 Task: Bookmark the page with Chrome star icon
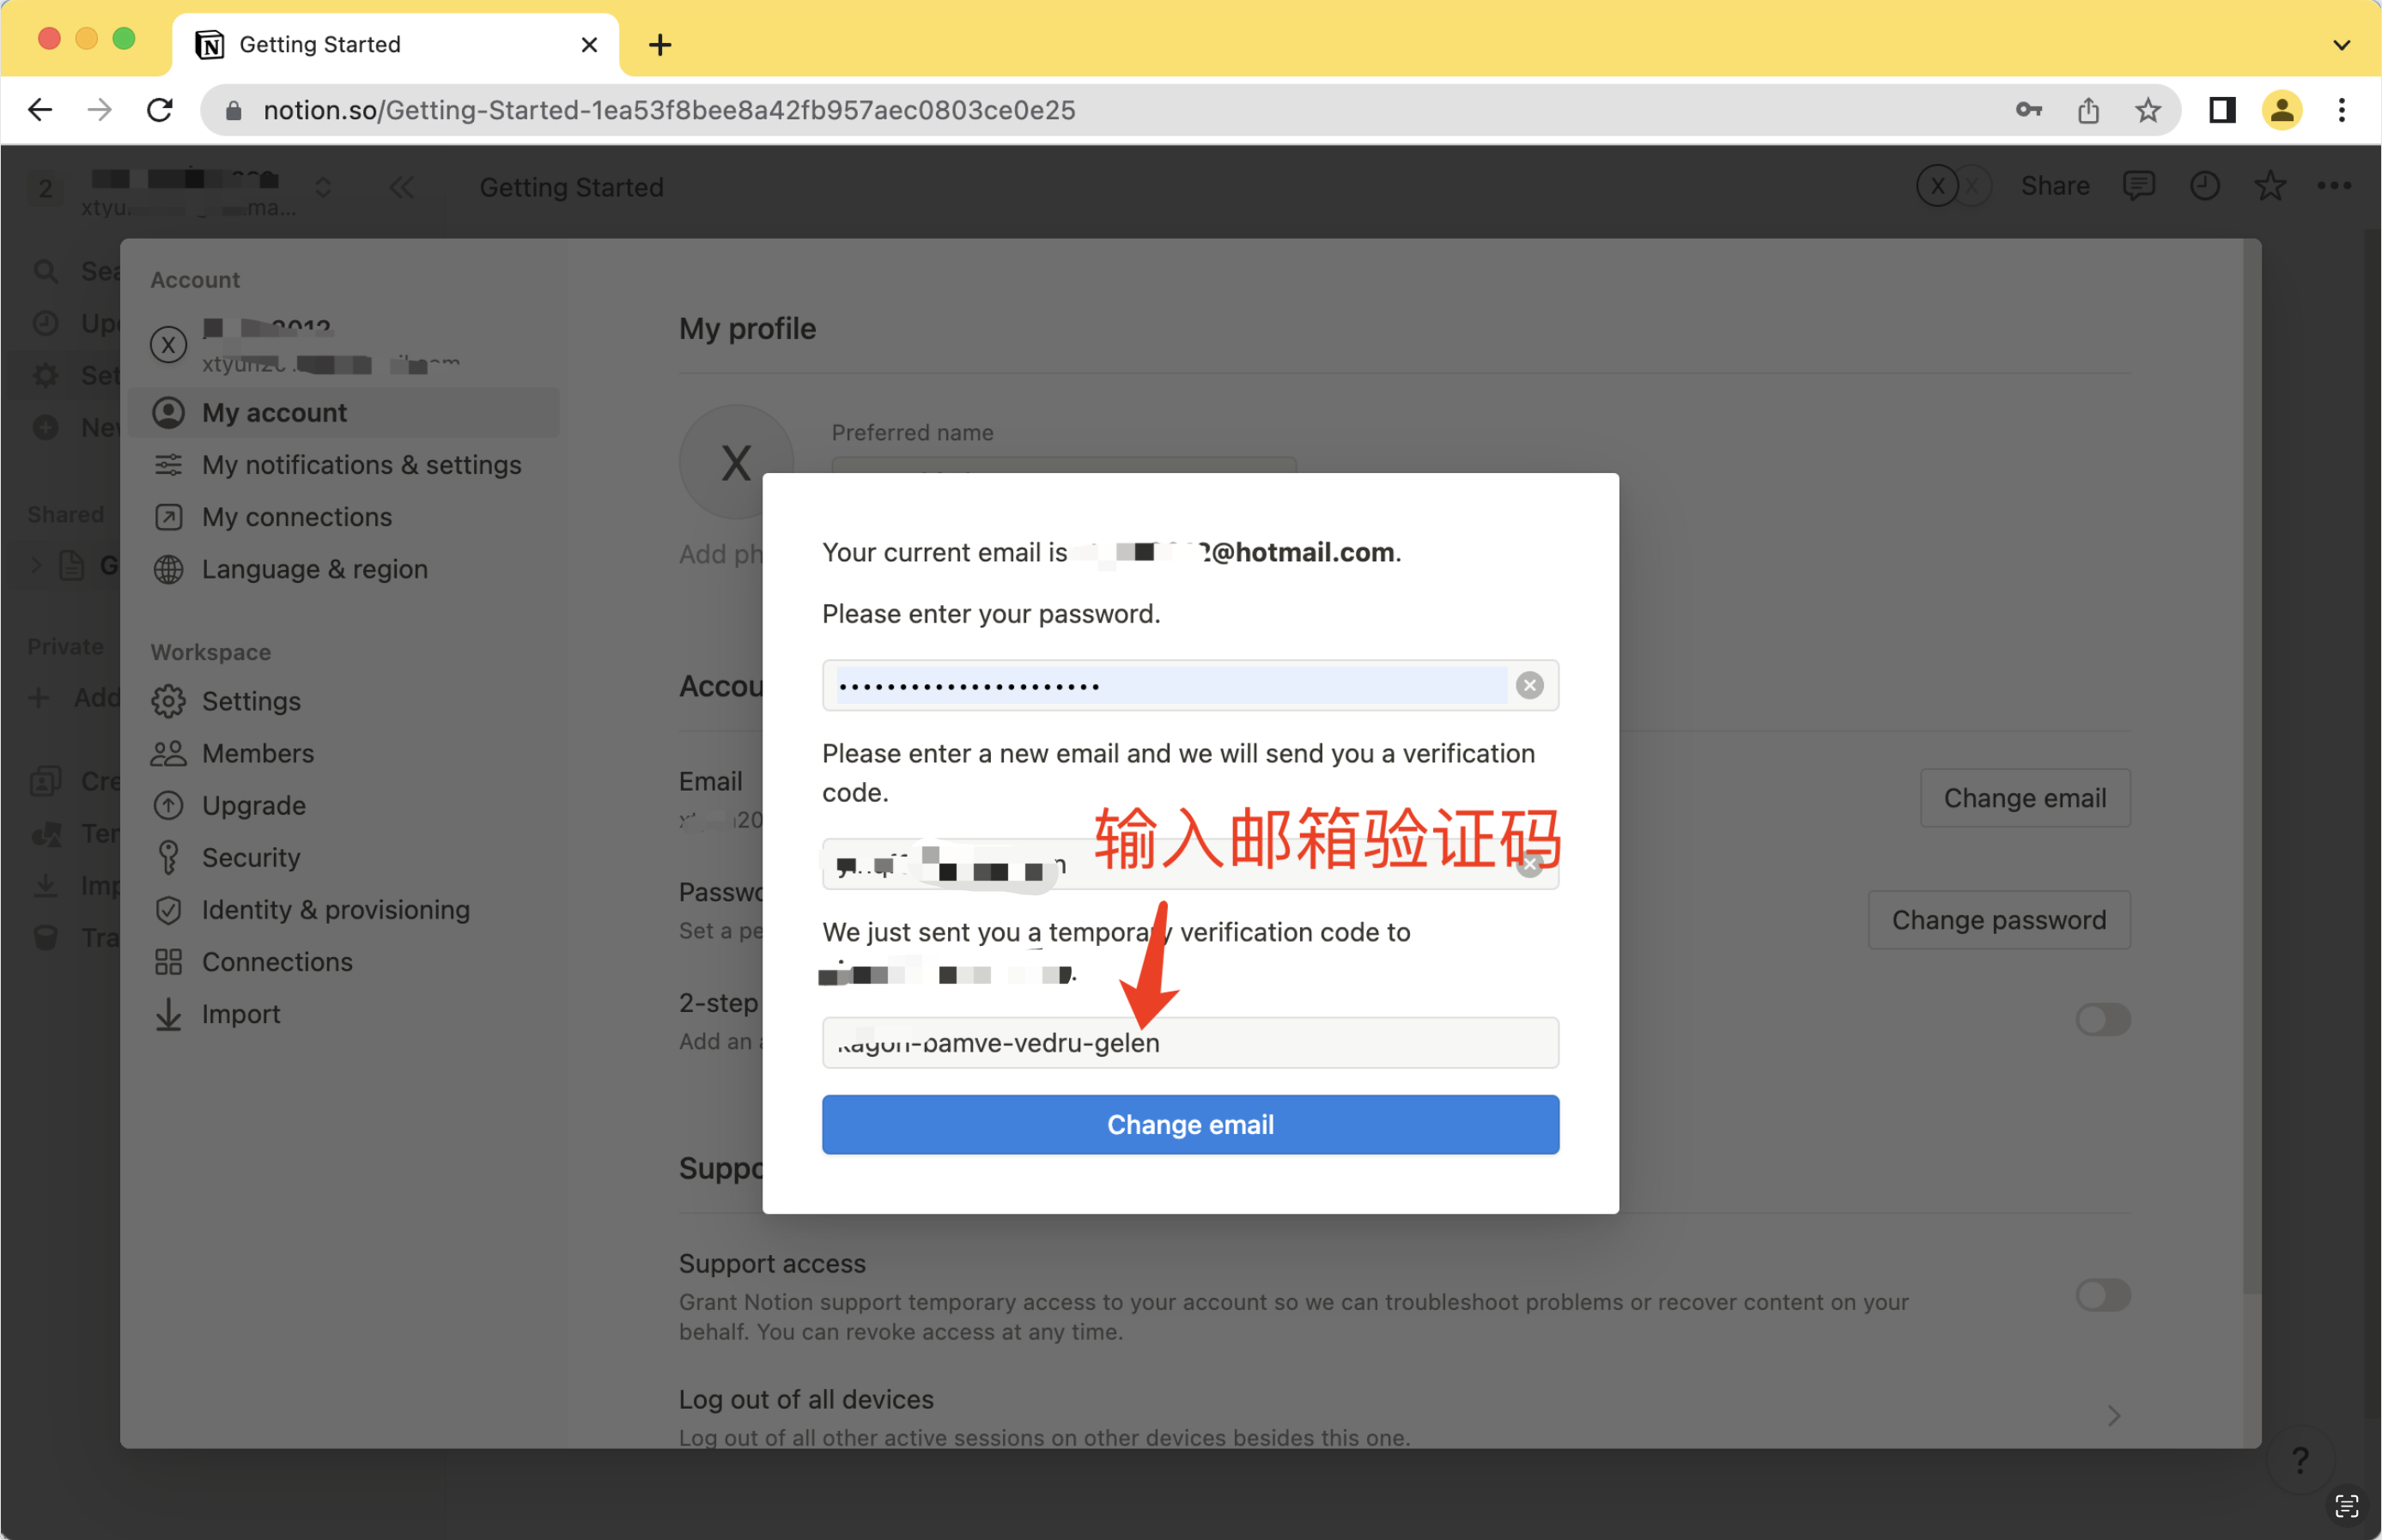pyautogui.click(x=2148, y=110)
